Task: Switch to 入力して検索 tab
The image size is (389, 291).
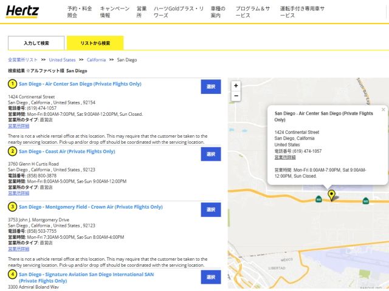Action: (36, 43)
